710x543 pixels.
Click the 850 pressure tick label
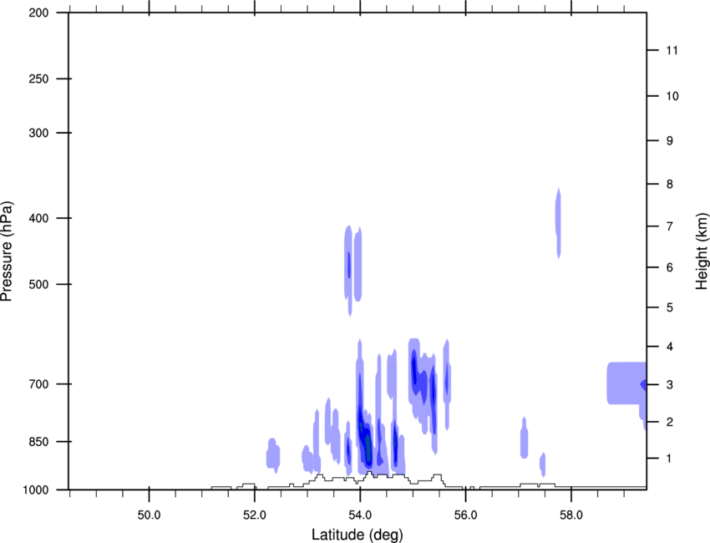(x=38, y=442)
